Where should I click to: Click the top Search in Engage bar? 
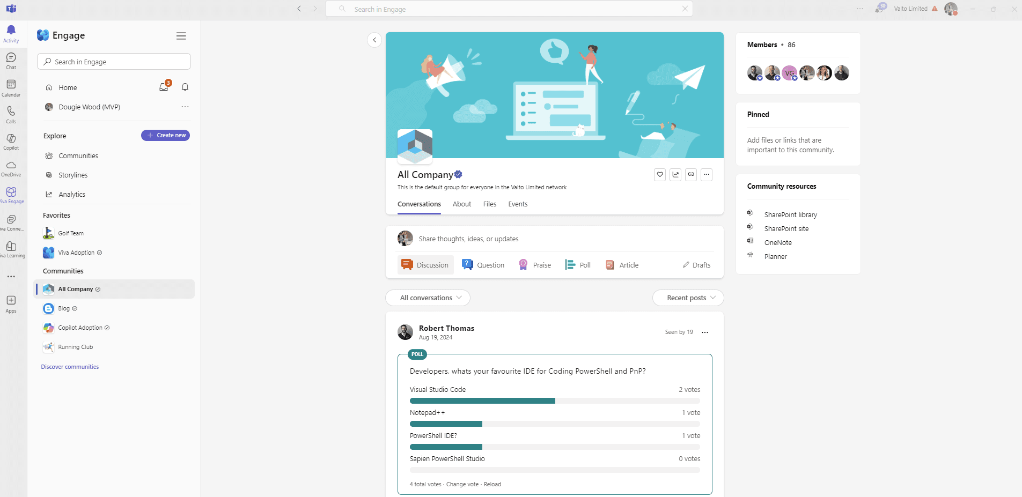pos(509,9)
